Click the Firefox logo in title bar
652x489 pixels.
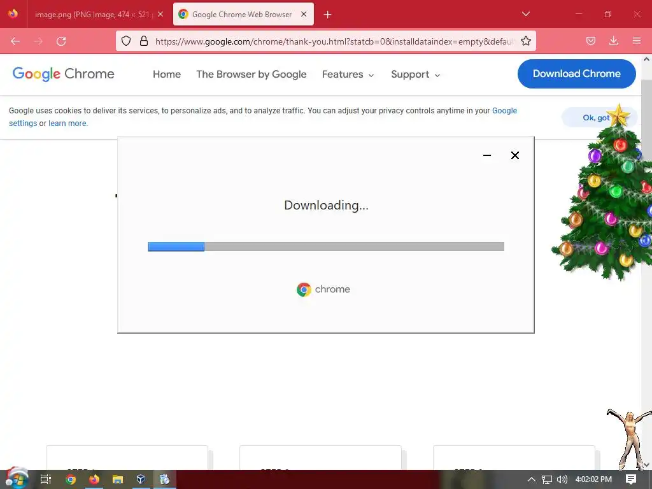point(13,14)
